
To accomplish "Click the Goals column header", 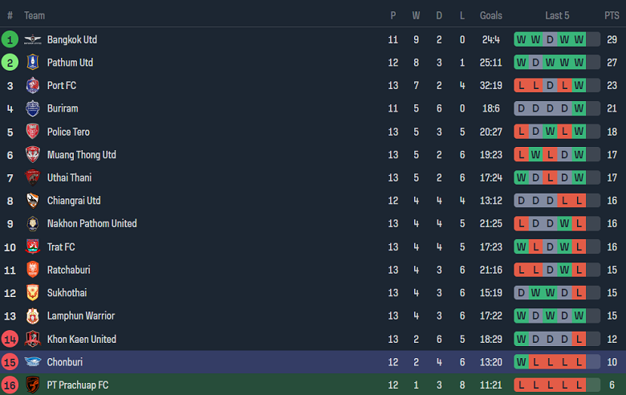I will click(x=491, y=15).
